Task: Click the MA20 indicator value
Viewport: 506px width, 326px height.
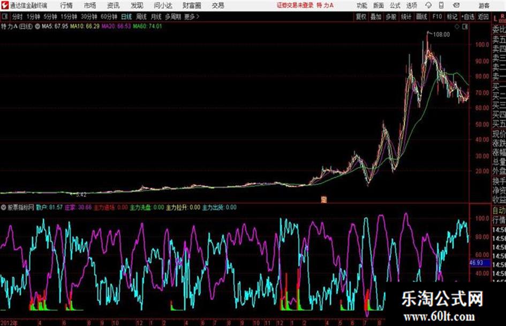Action: (x=116, y=26)
